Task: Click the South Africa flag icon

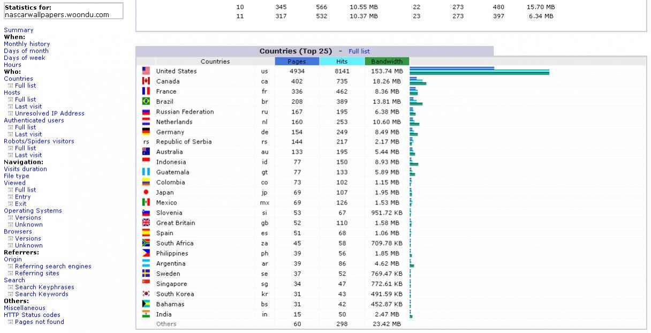Action: [x=146, y=243]
